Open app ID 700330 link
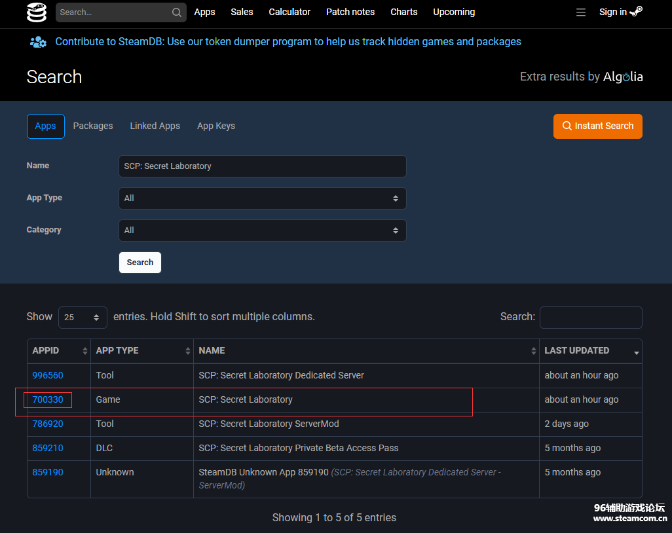The image size is (672, 533). click(48, 400)
